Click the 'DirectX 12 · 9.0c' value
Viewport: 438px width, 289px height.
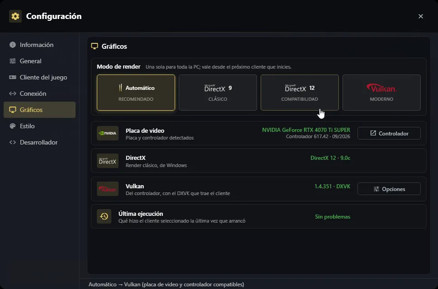pyautogui.click(x=330, y=158)
